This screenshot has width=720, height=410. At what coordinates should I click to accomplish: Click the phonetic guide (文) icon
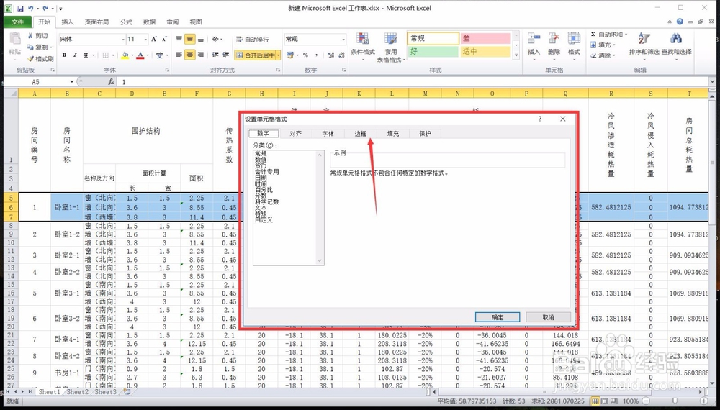pyautogui.click(x=159, y=55)
